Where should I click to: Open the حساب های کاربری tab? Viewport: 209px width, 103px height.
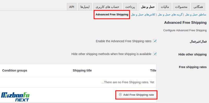point(107,7)
